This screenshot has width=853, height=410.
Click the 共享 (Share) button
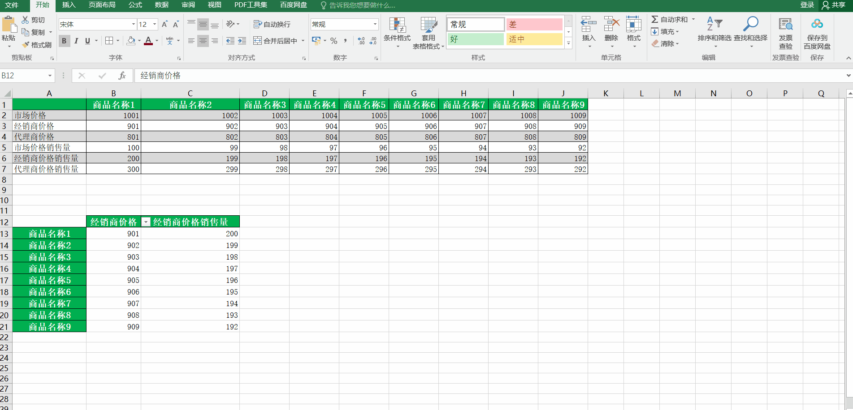834,5
